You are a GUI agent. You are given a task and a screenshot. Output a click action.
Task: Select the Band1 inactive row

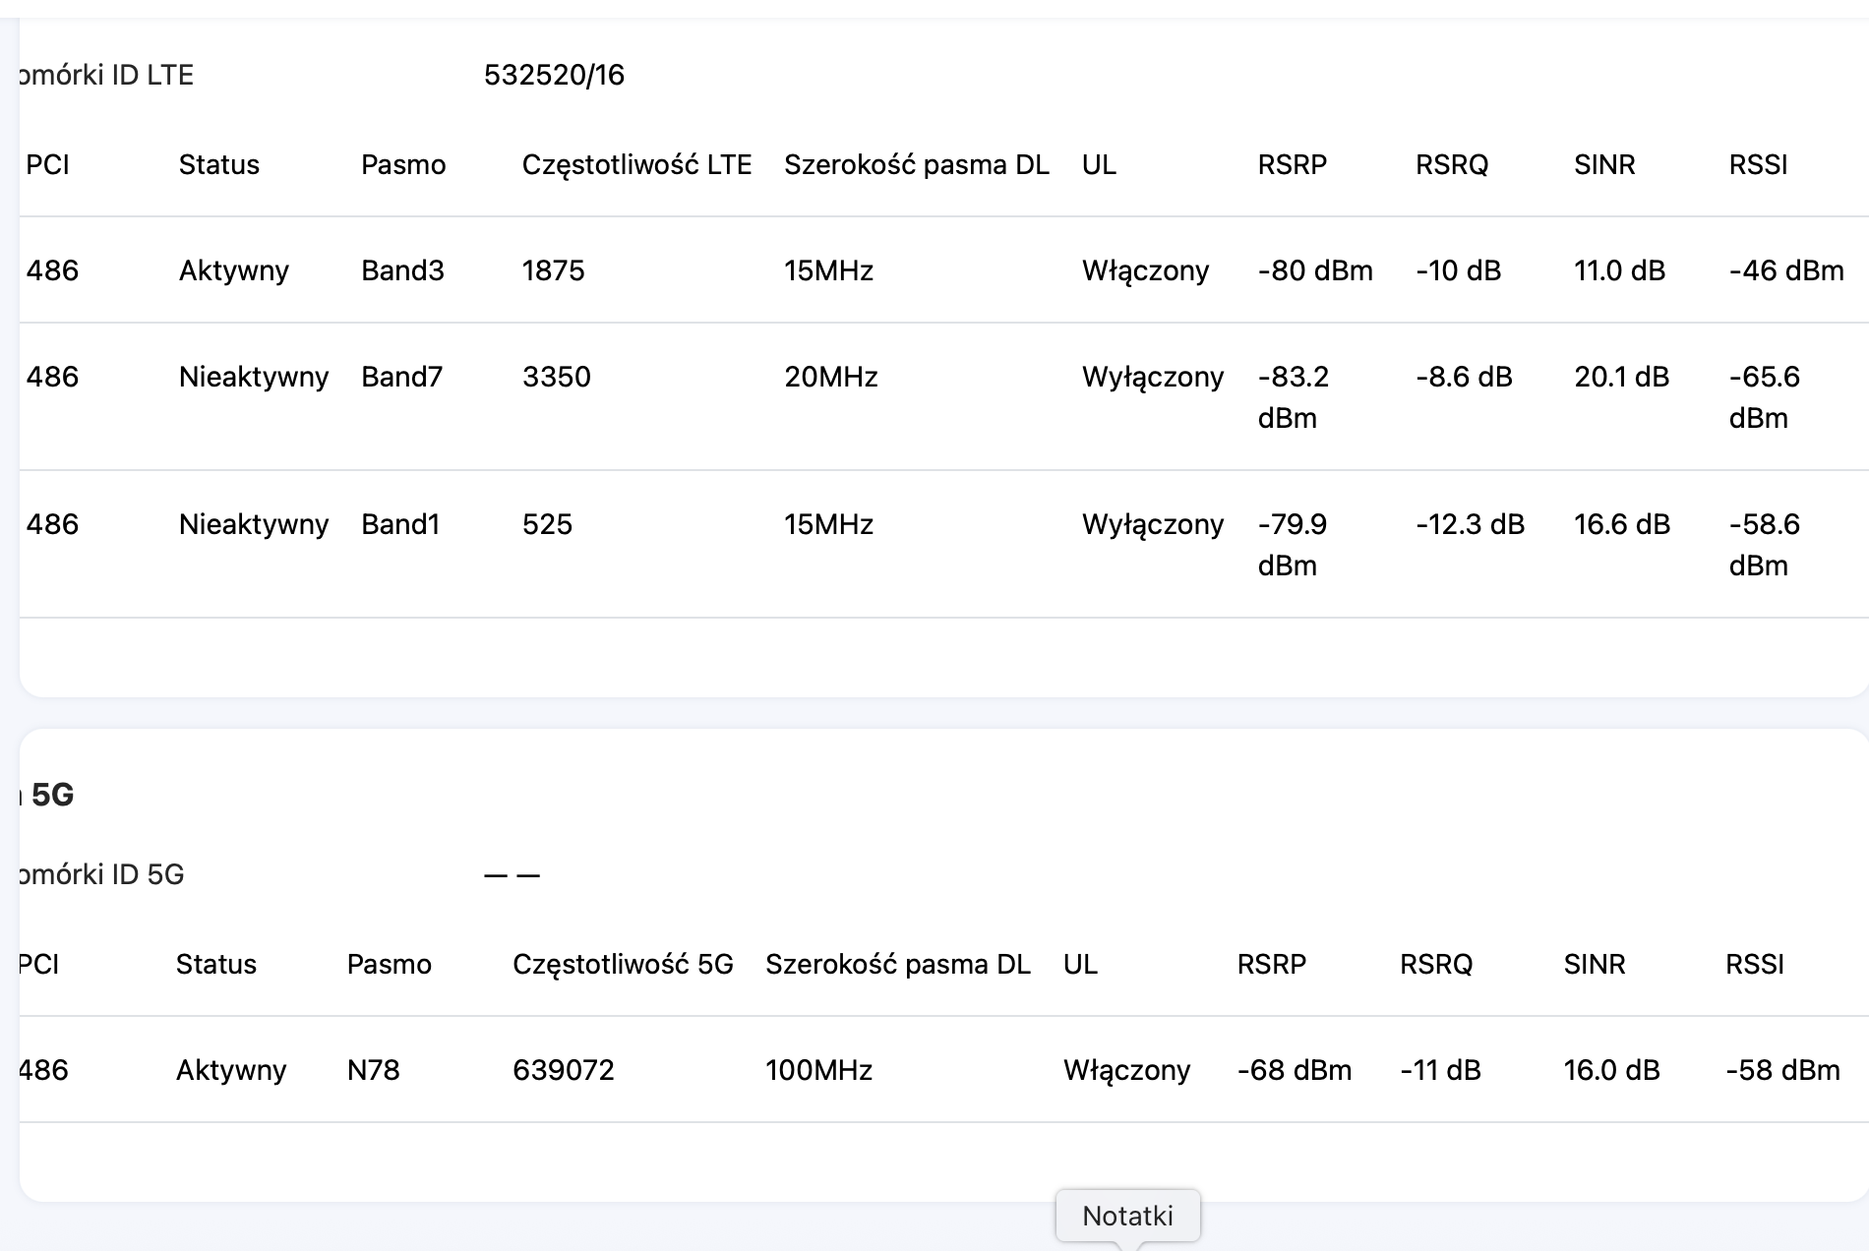pyautogui.click(x=944, y=544)
